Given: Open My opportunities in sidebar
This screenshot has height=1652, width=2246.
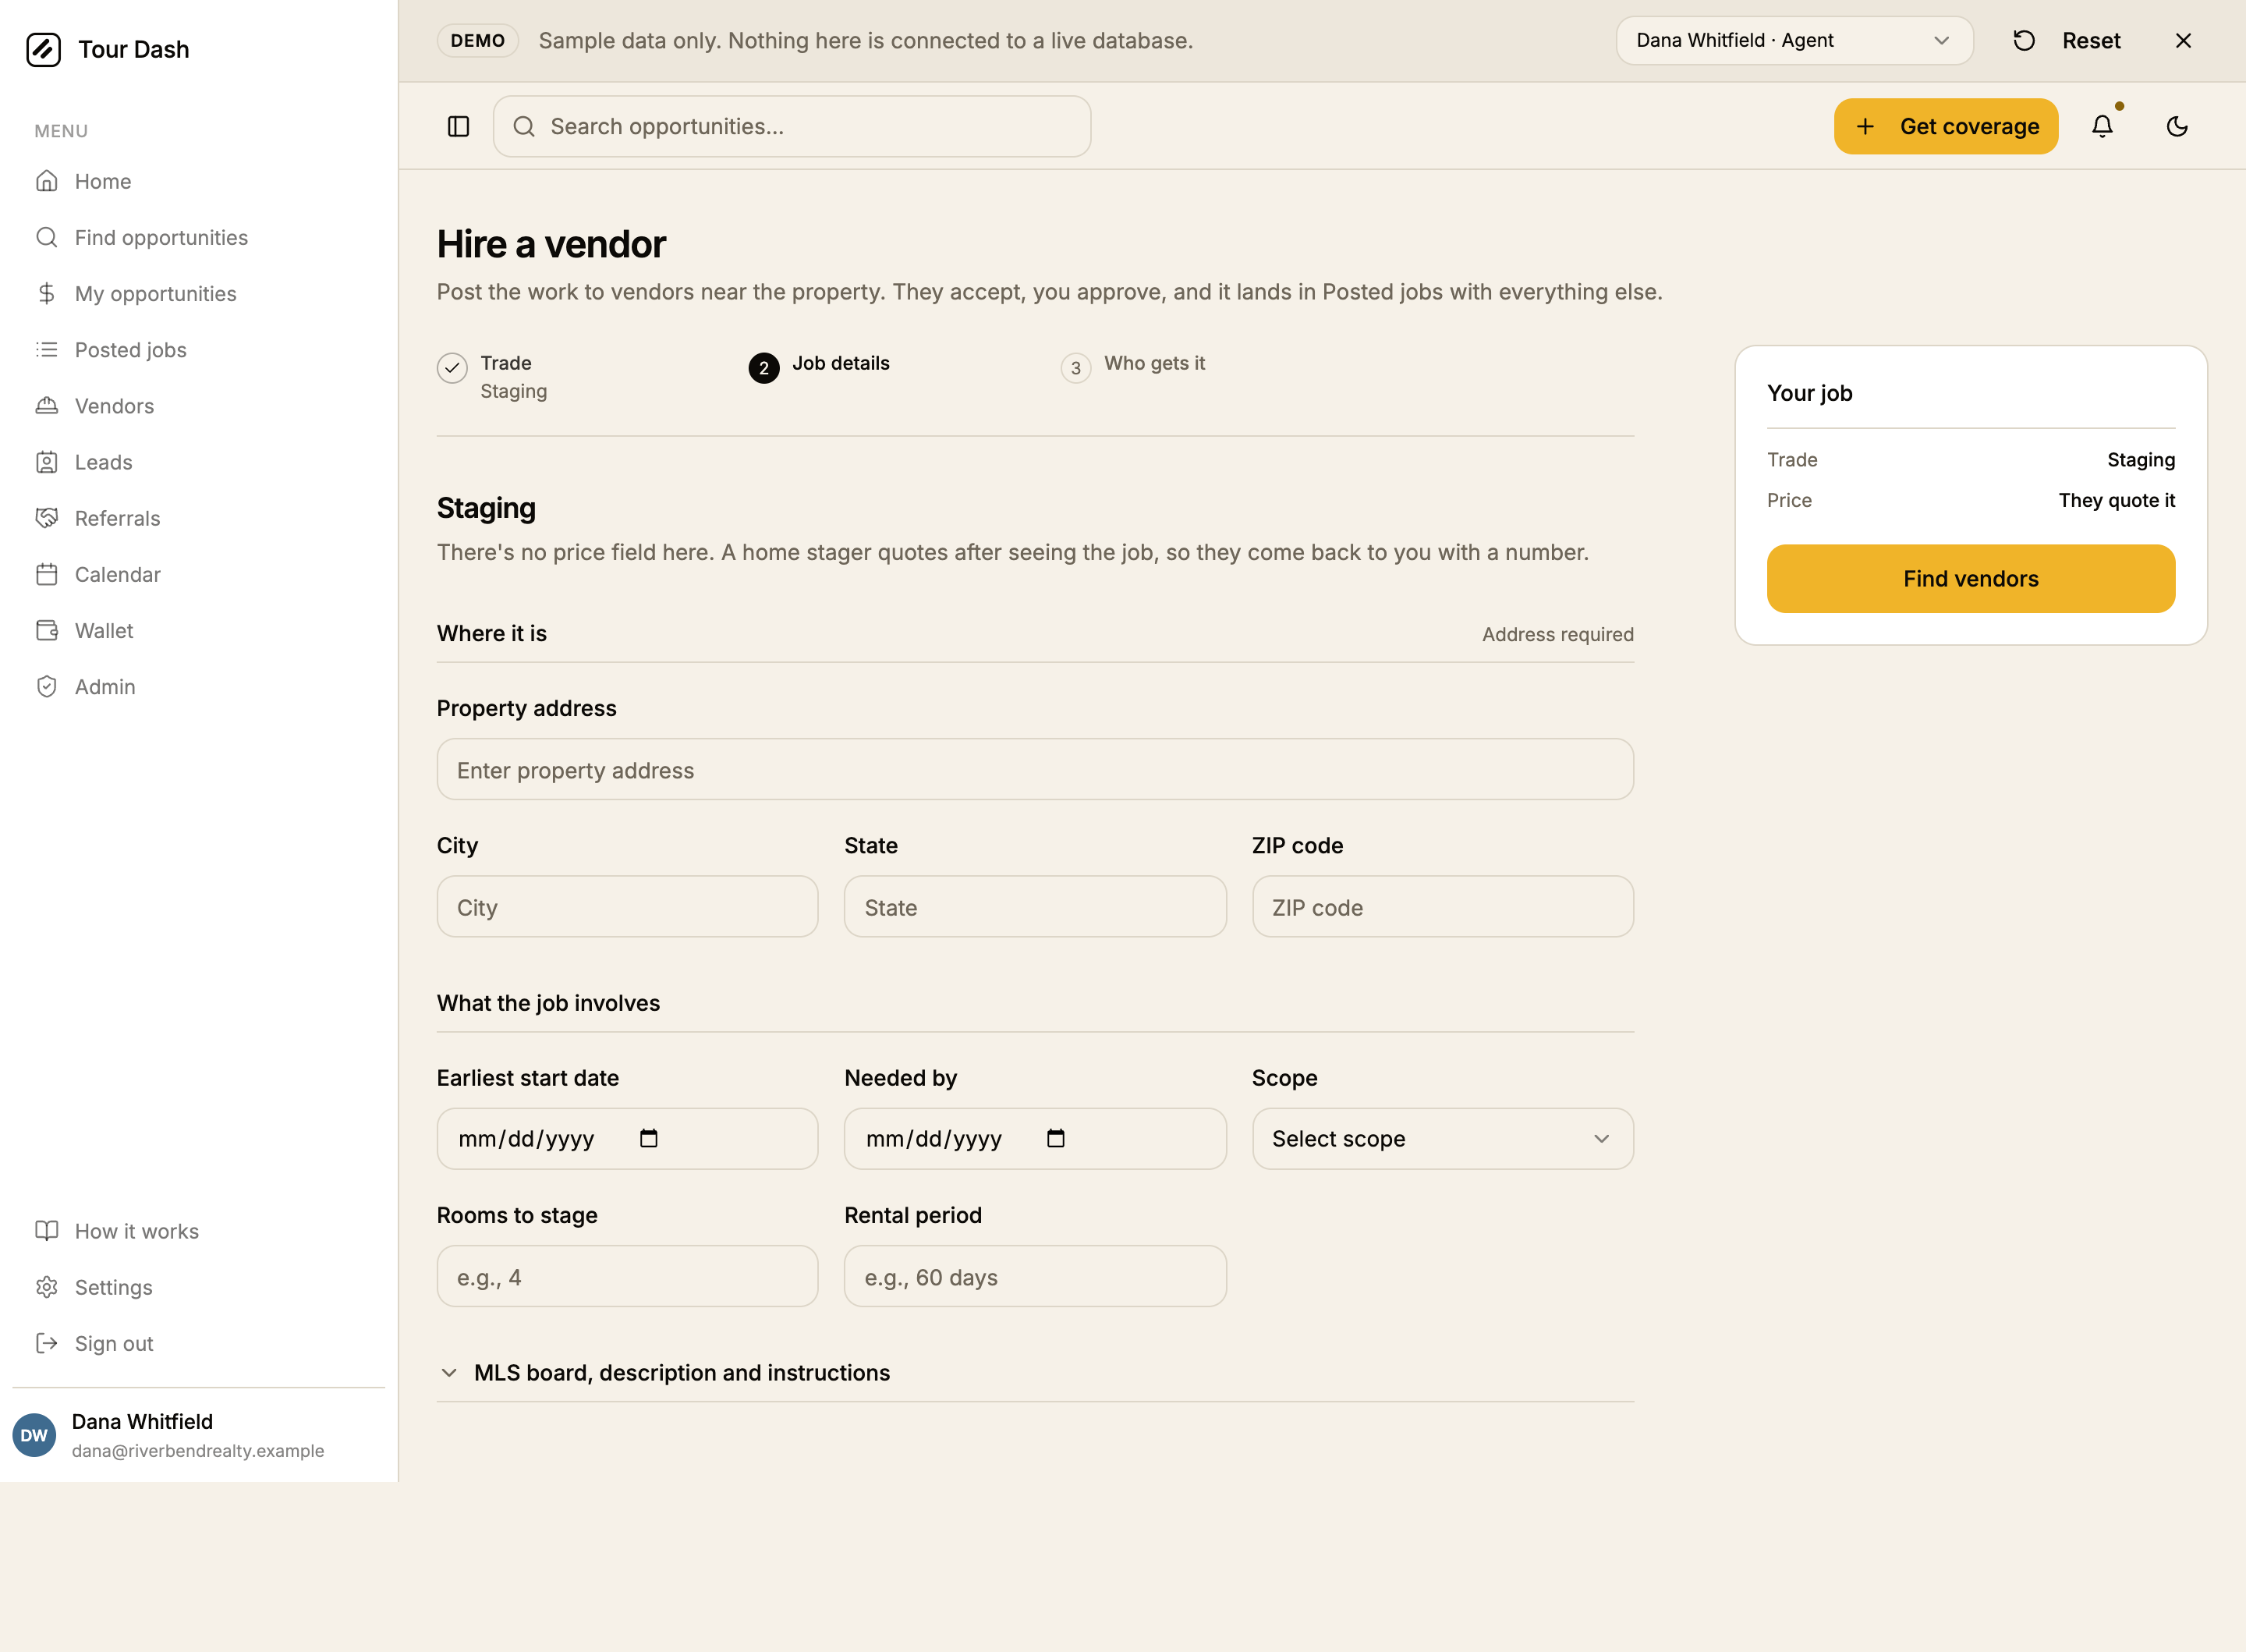Looking at the screenshot, I should click(x=199, y=293).
